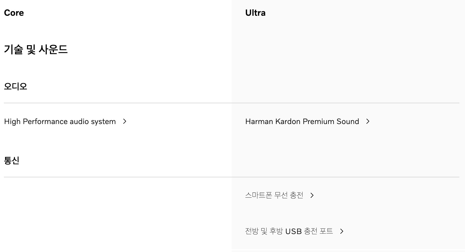Screen dimensions: 465x252
Task: Open High Performance audio system details
Action: (x=60, y=122)
